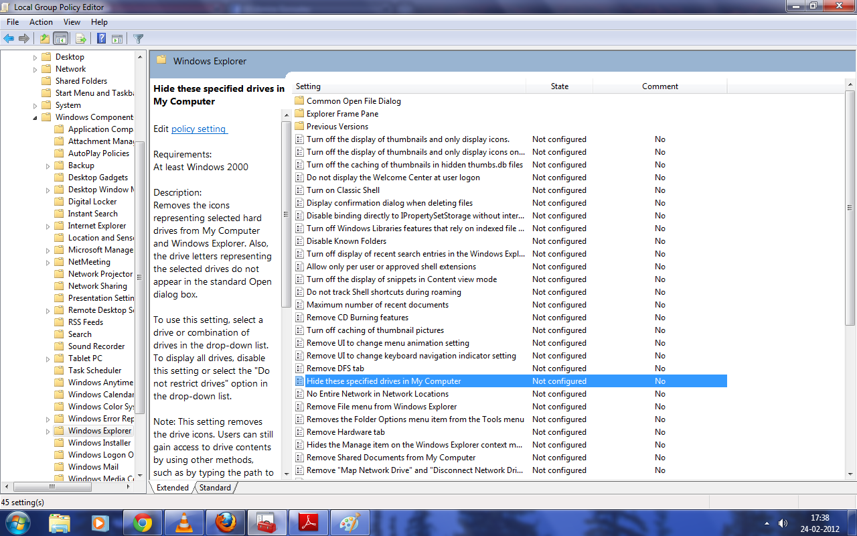Go up one level with the toolbar folder icon
This screenshot has width=857, height=536.
pyautogui.click(x=44, y=39)
